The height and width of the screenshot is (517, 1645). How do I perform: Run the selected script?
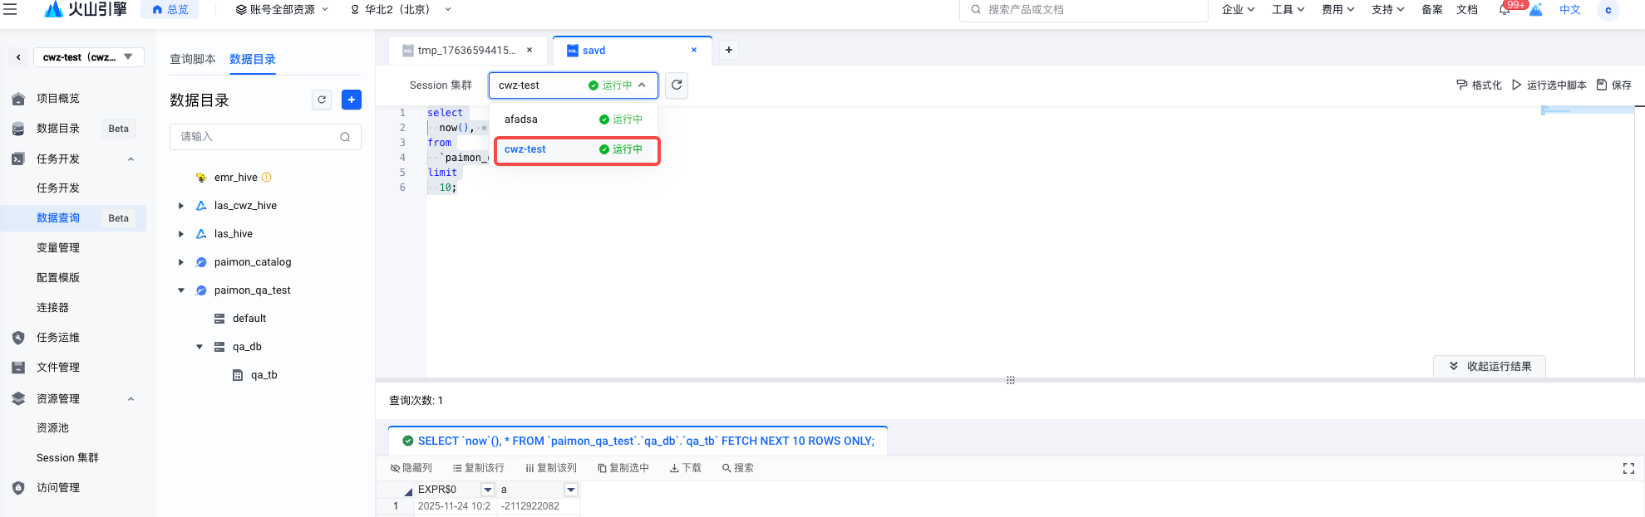1549,85
